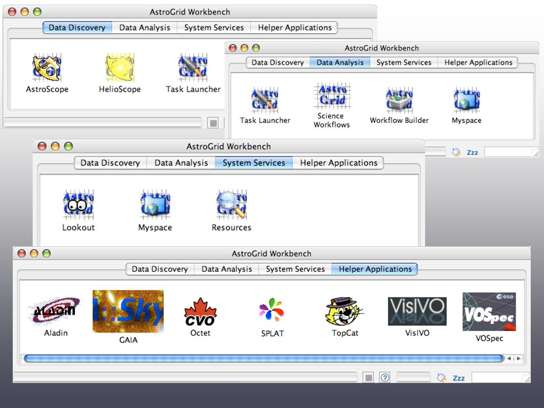
Task: Launch VOSpec helper application
Action: pos(489,312)
